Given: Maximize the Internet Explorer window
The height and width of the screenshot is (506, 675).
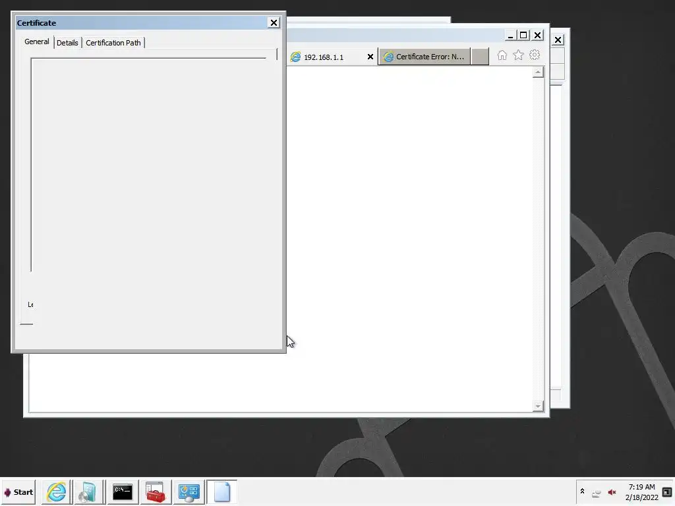Looking at the screenshot, I should coord(523,36).
